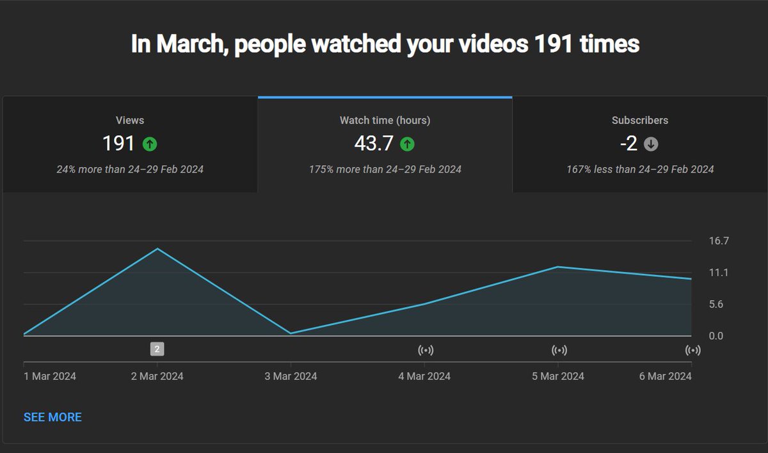Click the 6 Mar 2024 date label
Screen dimensions: 768x453
[x=664, y=376]
